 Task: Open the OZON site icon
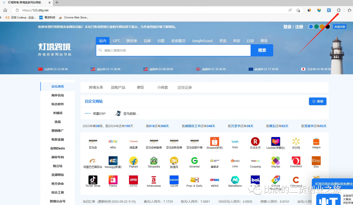[174, 180]
